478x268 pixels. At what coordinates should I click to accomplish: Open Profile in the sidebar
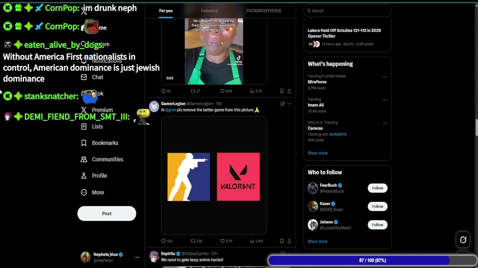pyautogui.click(x=94, y=176)
